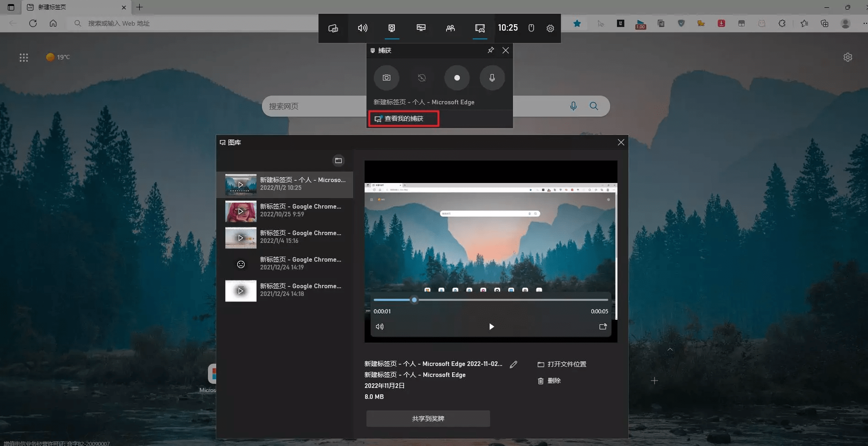
Task: Mute the gallery video volume
Action: 380,327
